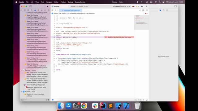Open the related items grid icon
Viewport: 198px width, 111px height.
coord(52,10)
